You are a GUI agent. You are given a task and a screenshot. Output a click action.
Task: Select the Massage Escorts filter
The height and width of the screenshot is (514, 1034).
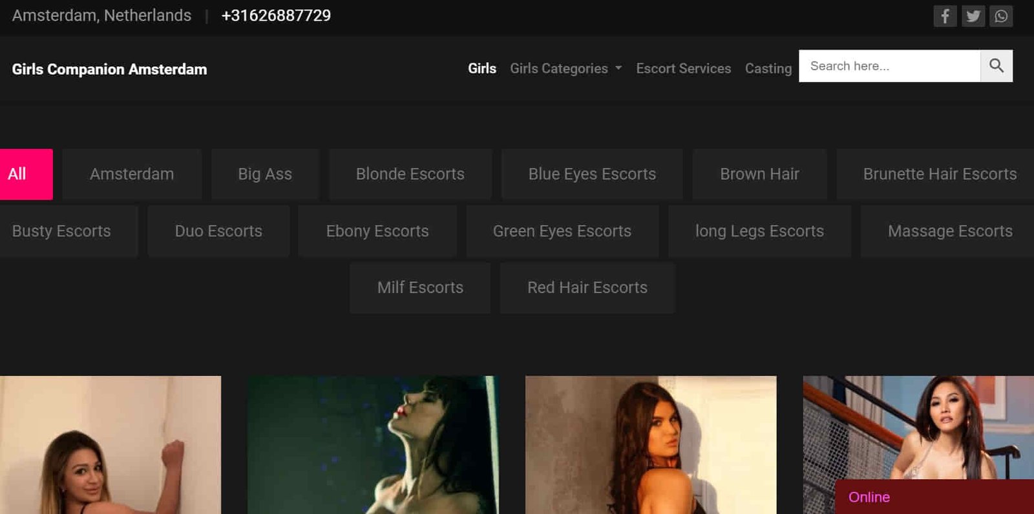(949, 231)
